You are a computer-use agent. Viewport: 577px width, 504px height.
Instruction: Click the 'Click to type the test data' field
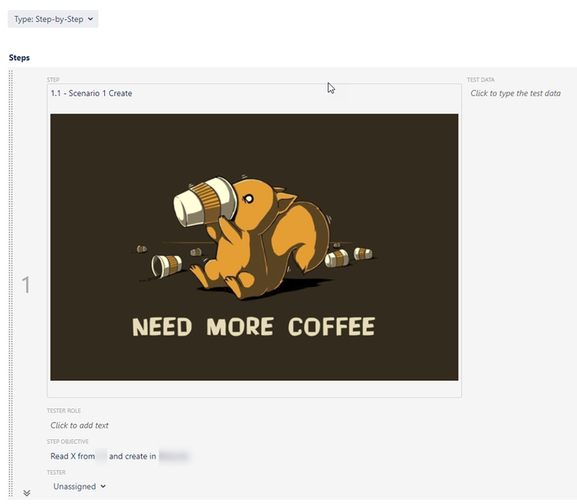coord(515,93)
